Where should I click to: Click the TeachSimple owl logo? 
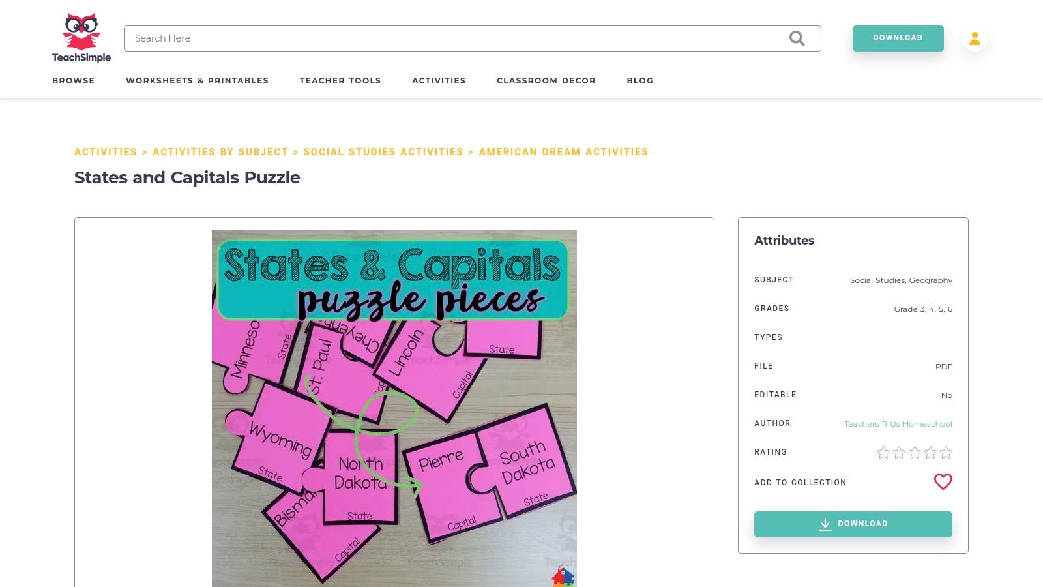(81, 38)
